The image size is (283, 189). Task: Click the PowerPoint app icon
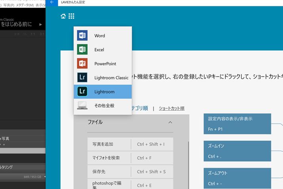coord(82,63)
